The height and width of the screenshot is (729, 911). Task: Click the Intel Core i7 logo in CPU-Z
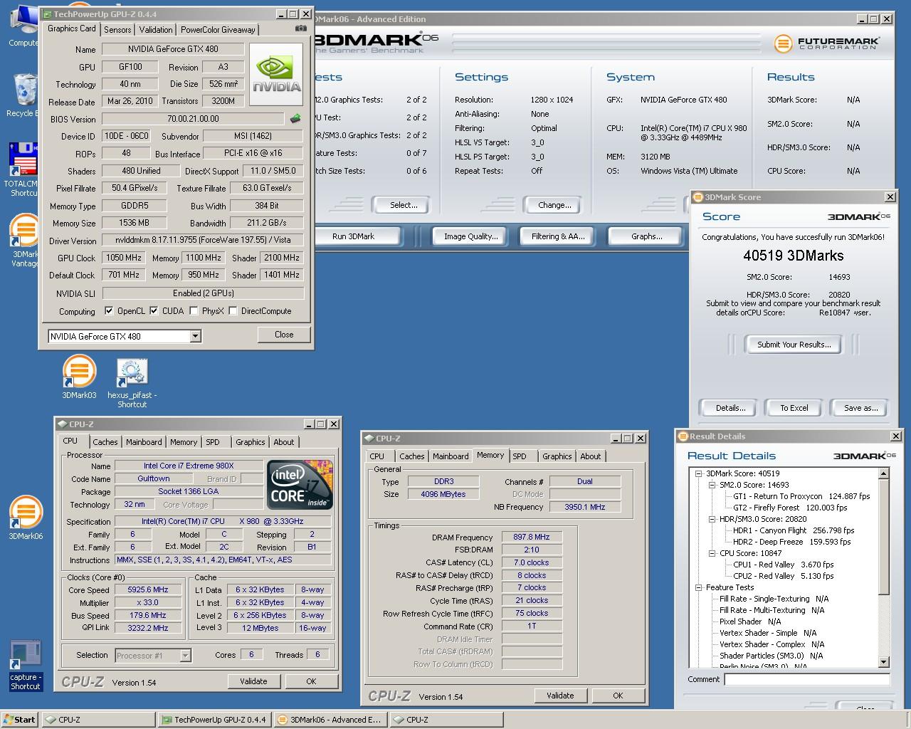(300, 486)
